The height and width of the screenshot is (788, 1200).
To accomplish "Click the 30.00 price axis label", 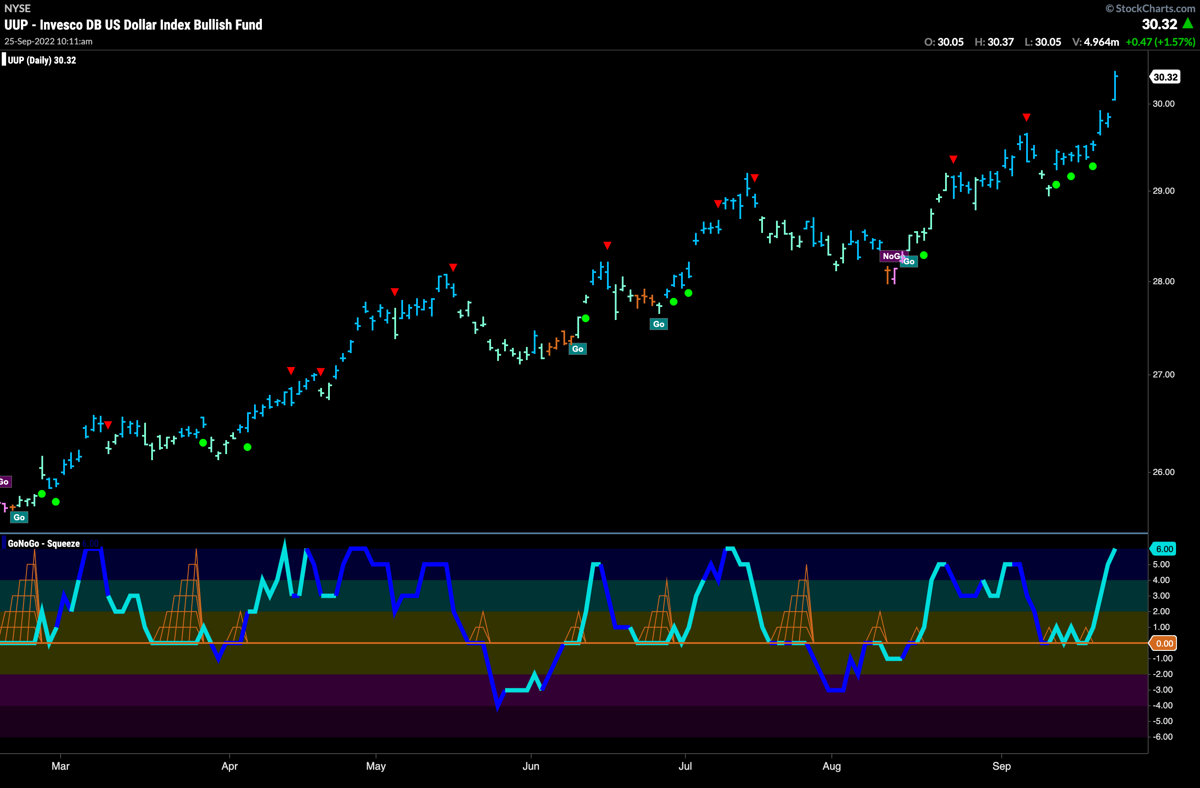I will 1163,104.
